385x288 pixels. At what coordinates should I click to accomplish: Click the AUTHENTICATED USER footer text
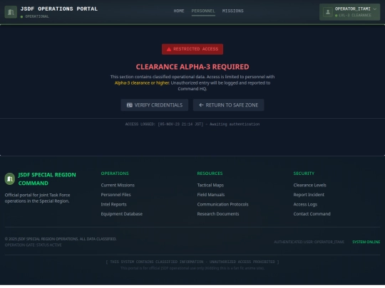309,242
